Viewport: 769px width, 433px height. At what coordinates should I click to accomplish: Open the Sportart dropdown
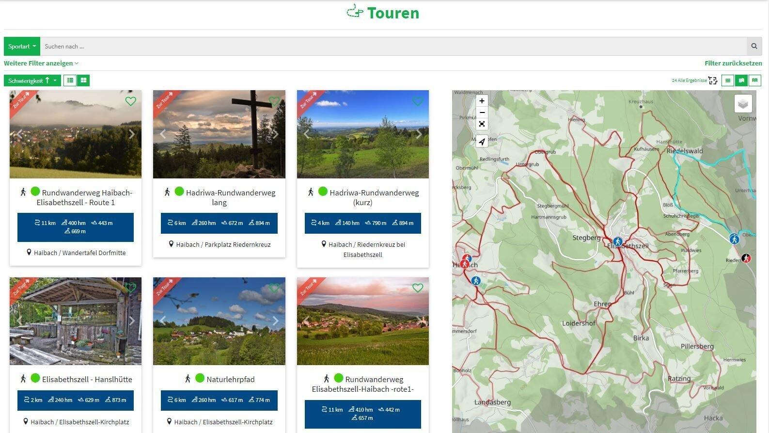(22, 47)
